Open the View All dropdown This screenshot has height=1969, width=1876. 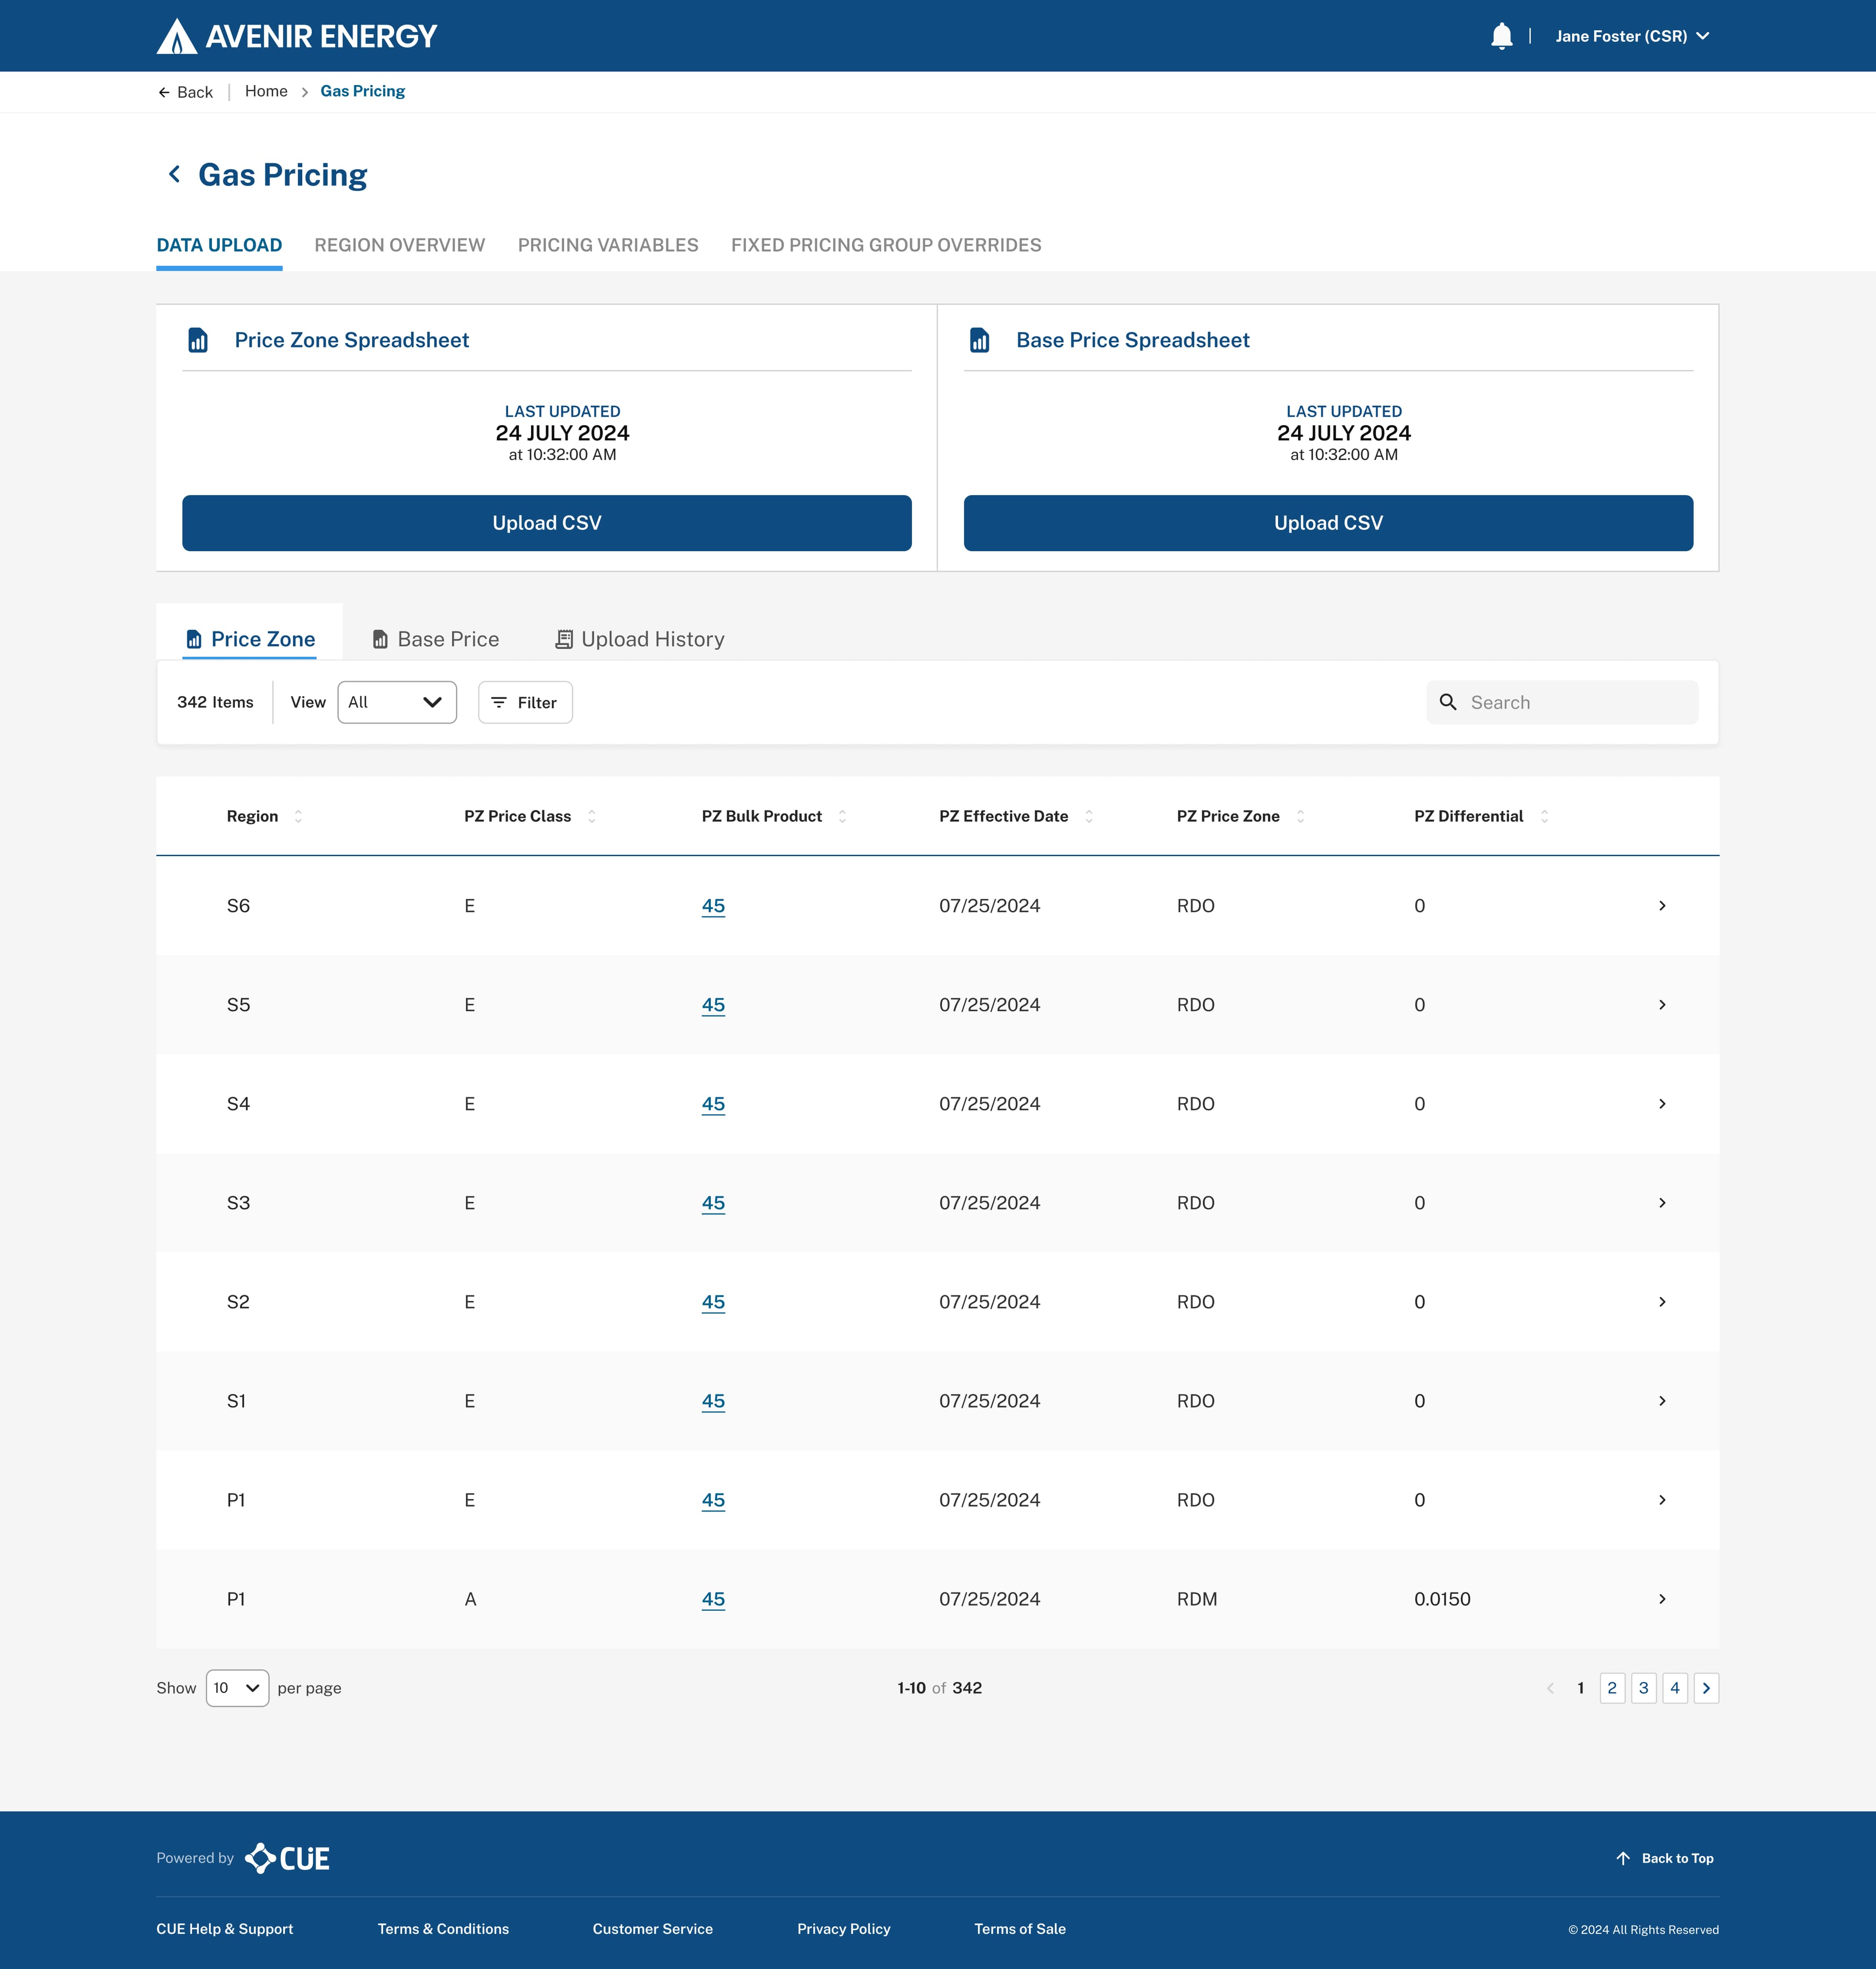point(397,702)
